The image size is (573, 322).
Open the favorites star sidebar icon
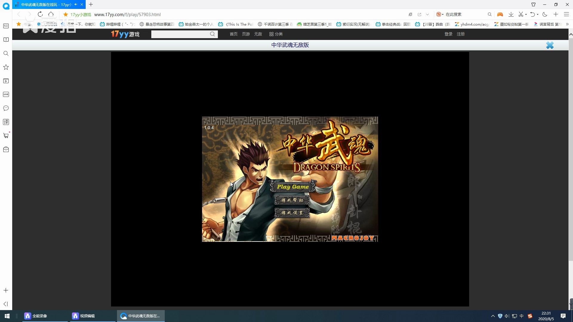tap(6, 67)
